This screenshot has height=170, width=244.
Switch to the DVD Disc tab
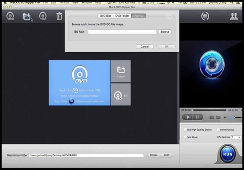pyautogui.click(x=105, y=16)
